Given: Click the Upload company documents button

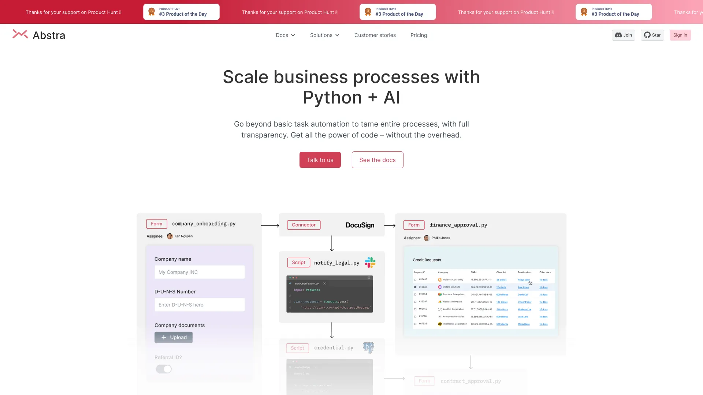Looking at the screenshot, I should click(x=174, y=337).
